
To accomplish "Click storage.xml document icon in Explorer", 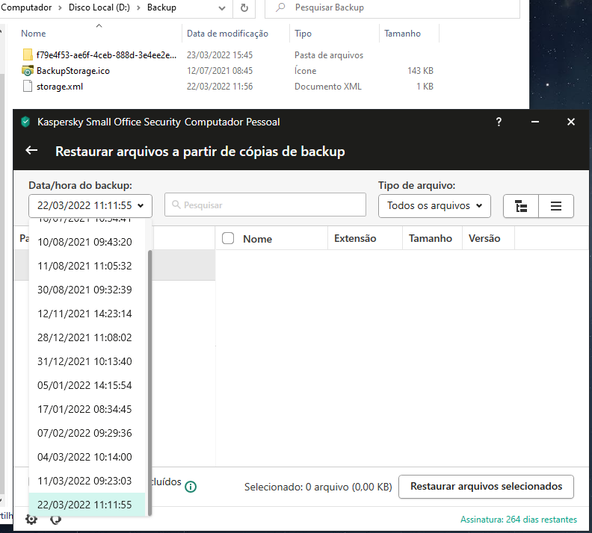I will [x=28, y=87].
